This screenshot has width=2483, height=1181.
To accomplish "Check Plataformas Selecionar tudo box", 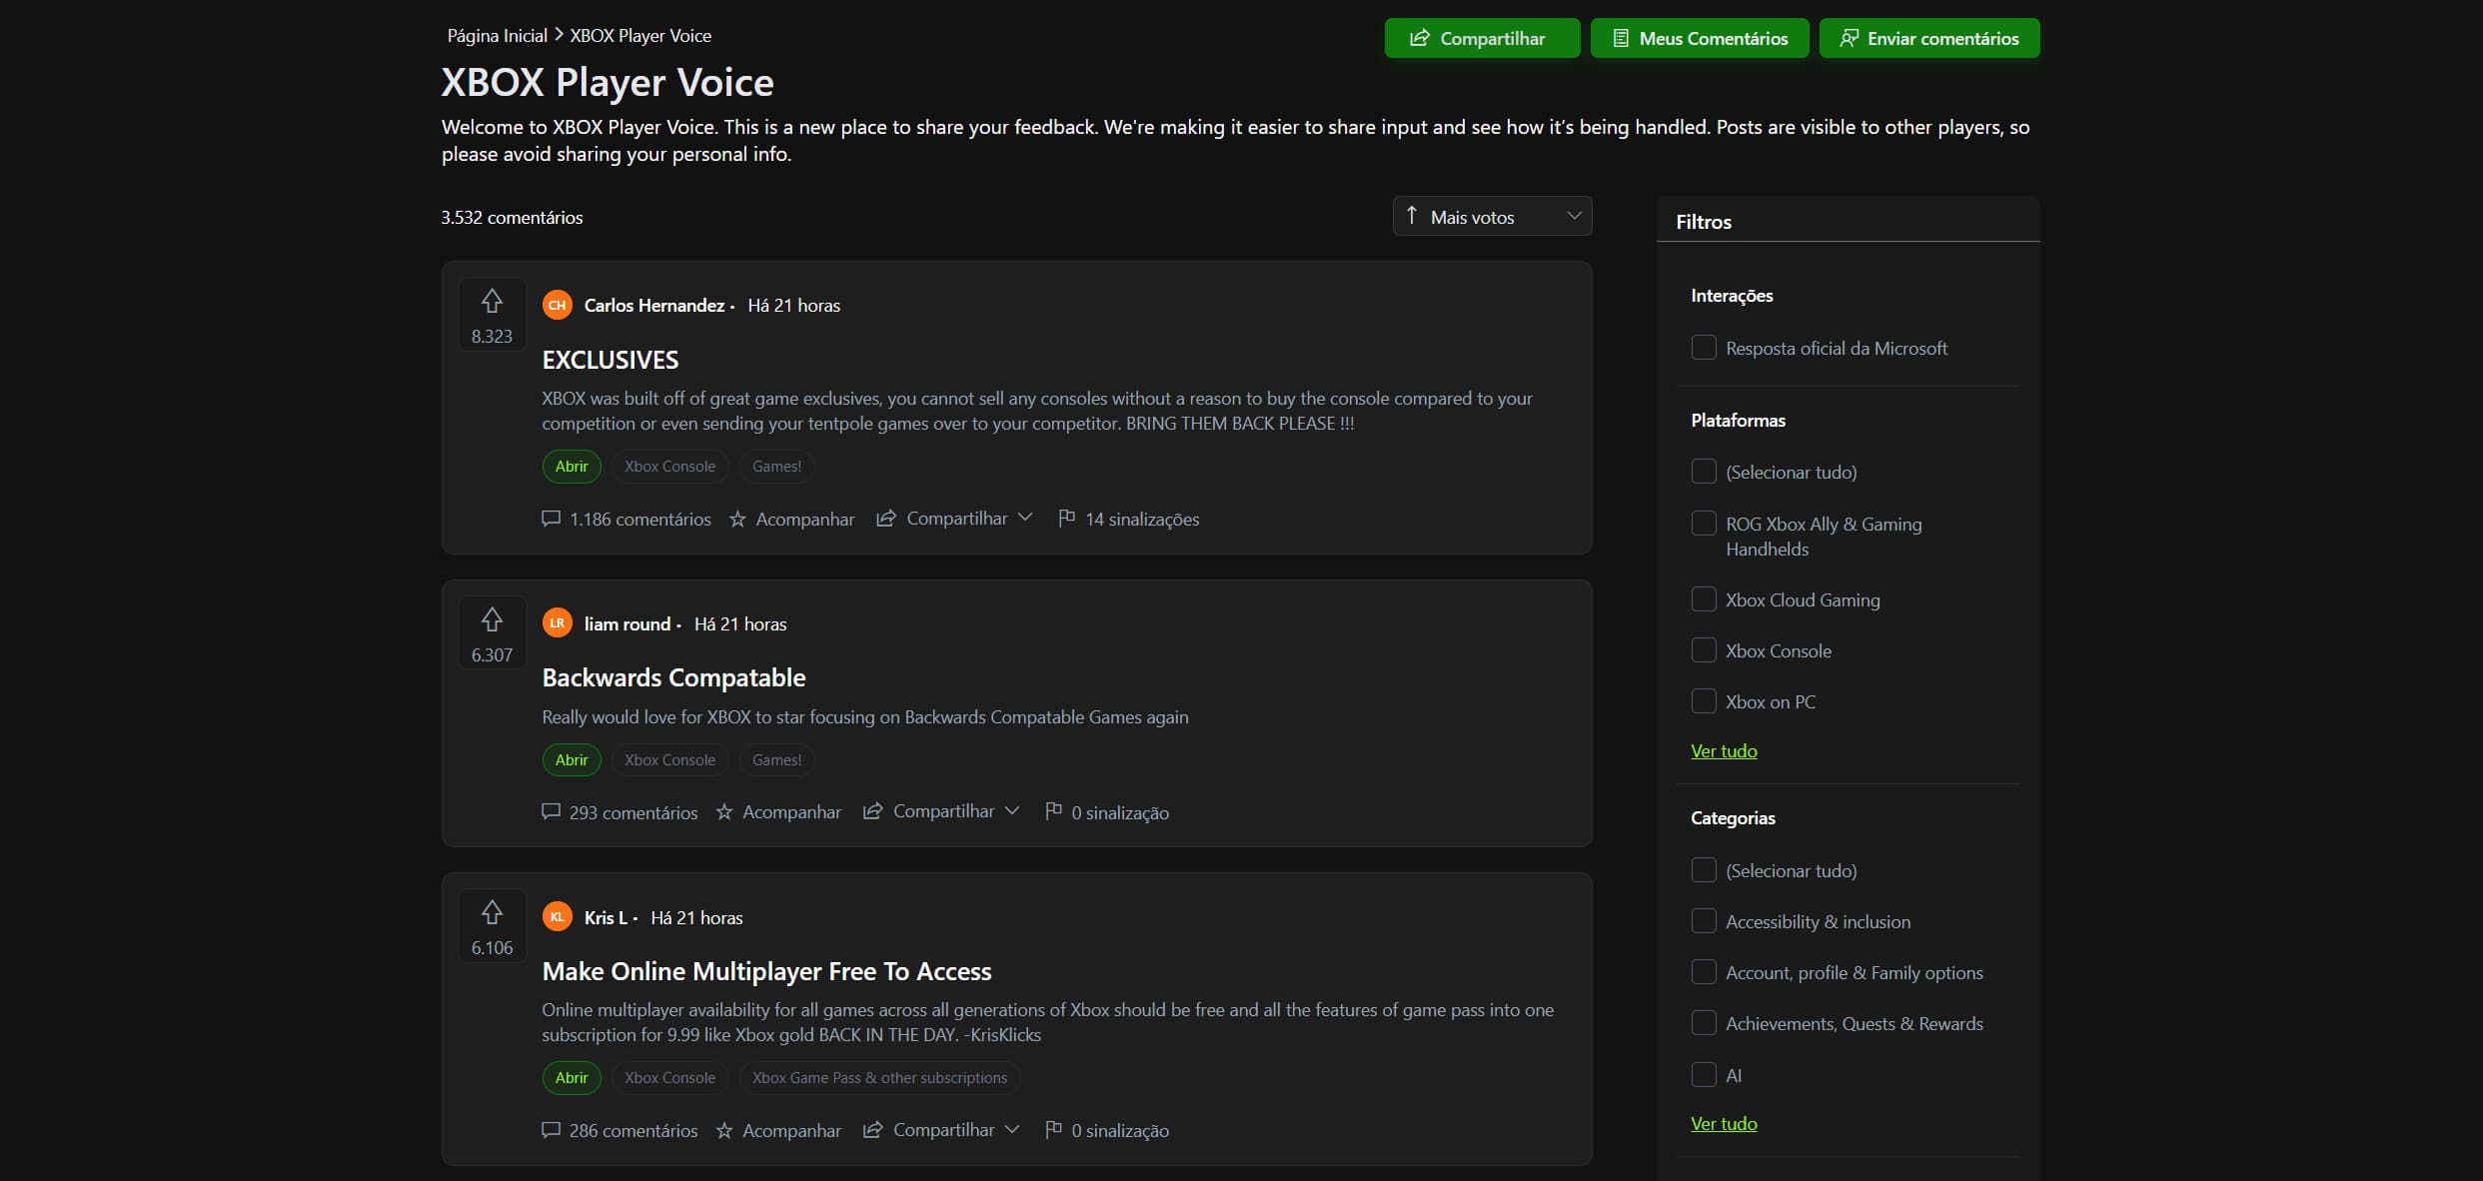I will 1704,471.
